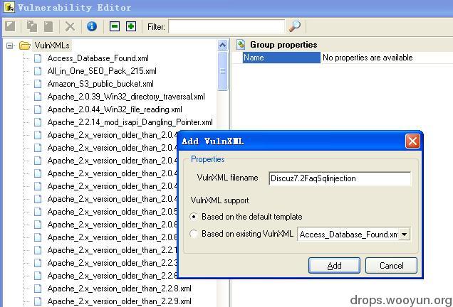Click the Cancel button
The width and height of the screenshot is (453, 307).
(x=391, y=266)
